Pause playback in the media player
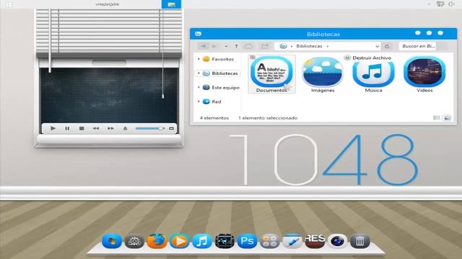 67,128
